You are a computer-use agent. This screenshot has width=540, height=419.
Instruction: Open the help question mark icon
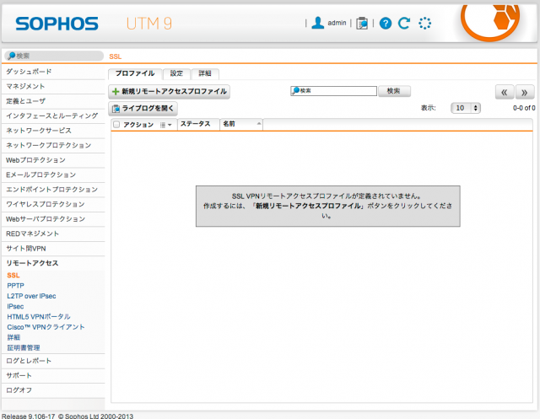point(386,24)
